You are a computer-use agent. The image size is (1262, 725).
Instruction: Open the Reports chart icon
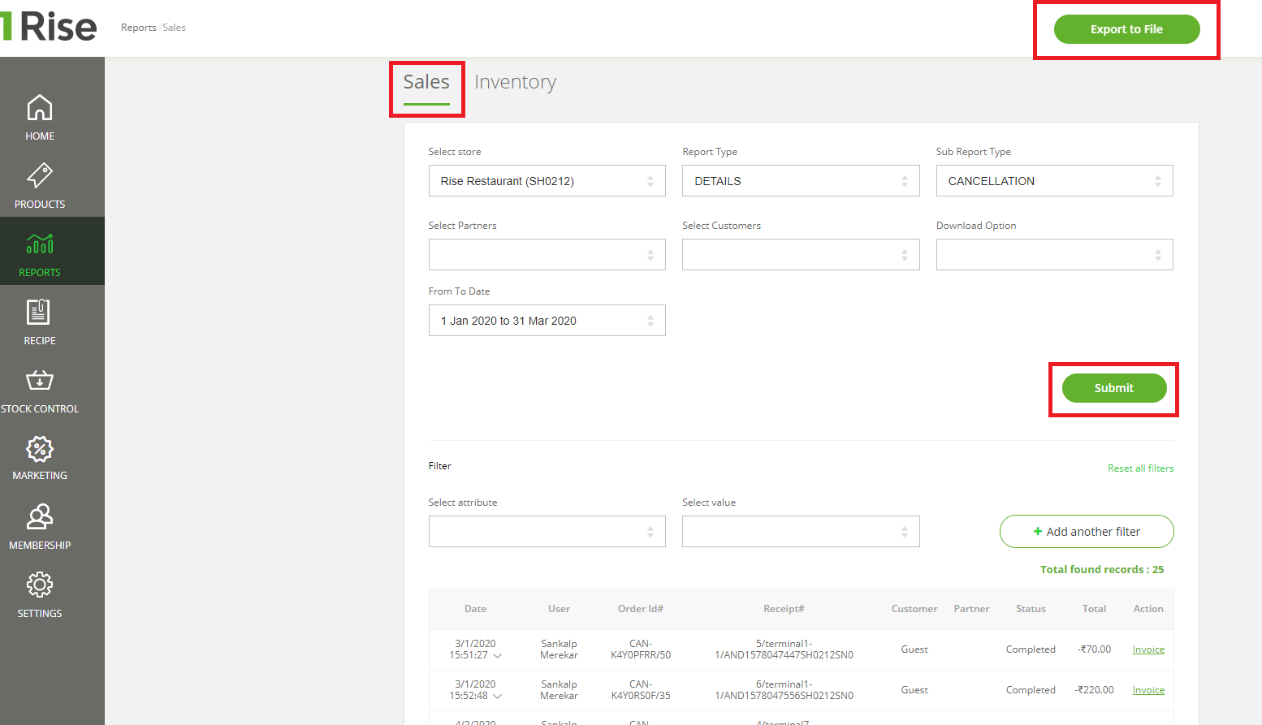(x=40, y=244)
